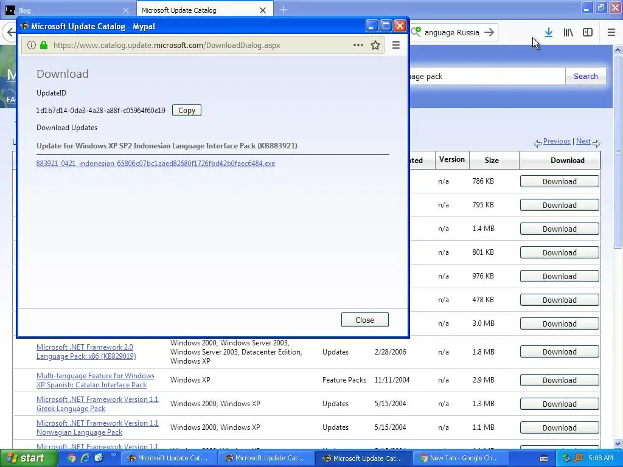
Task: Click orange magnifier tray icon
Action: pos(578,458)
